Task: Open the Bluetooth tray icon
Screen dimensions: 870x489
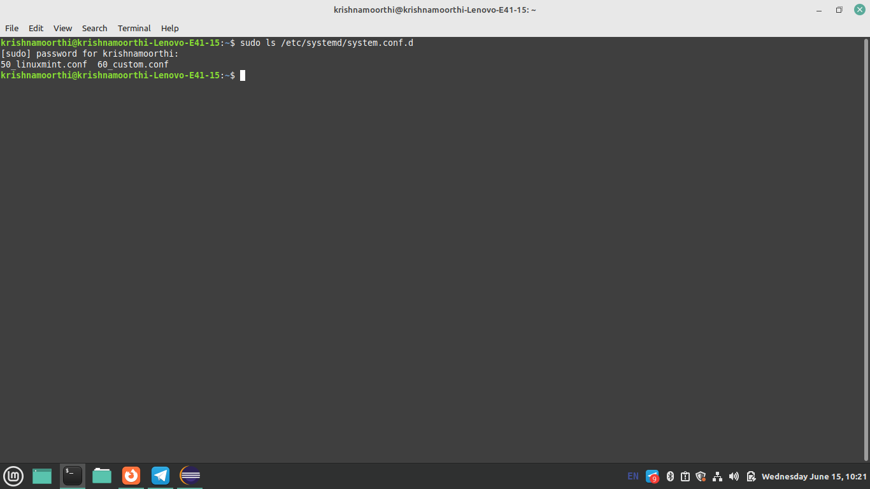Action: coord(670,476)
